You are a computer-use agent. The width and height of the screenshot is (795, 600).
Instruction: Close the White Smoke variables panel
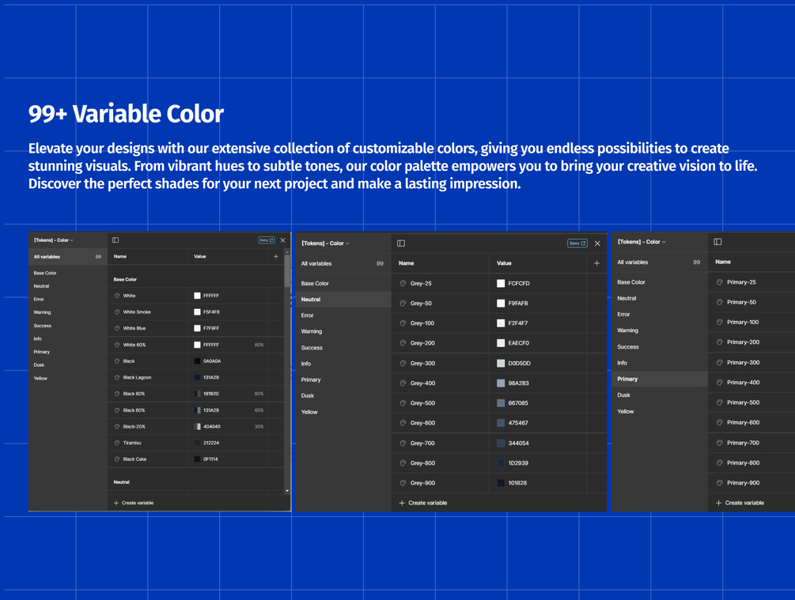[283, 240]
